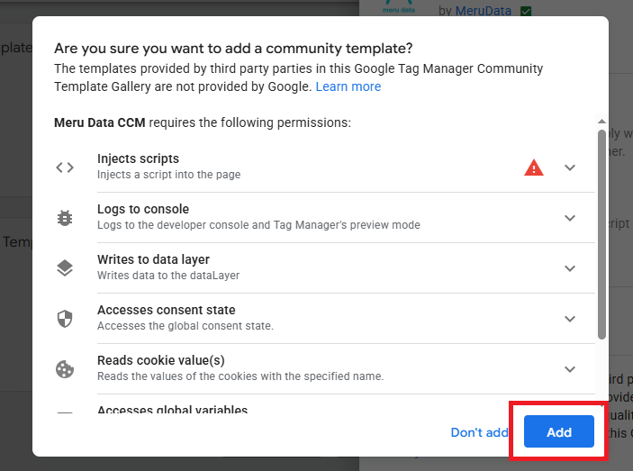Click the Writes to data layer icon

pos(65,268)
